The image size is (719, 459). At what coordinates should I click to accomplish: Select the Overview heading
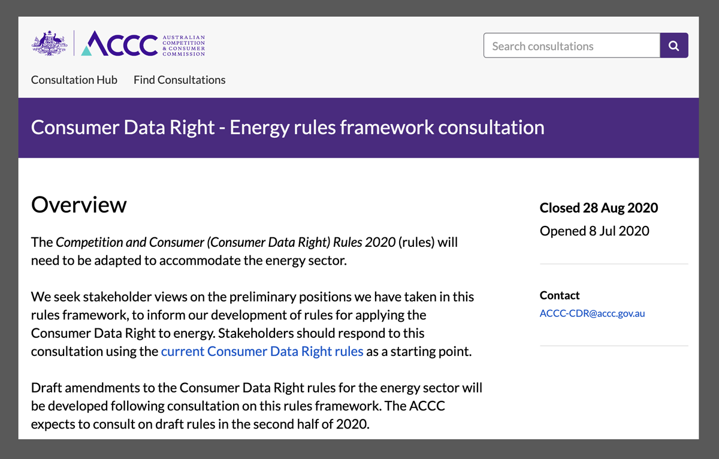pyautogui.click(x=79, y=204)
